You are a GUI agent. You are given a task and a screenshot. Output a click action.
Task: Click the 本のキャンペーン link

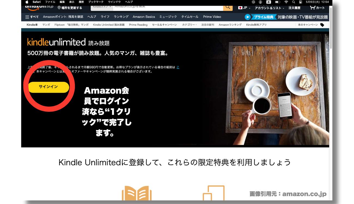(308, 25)
